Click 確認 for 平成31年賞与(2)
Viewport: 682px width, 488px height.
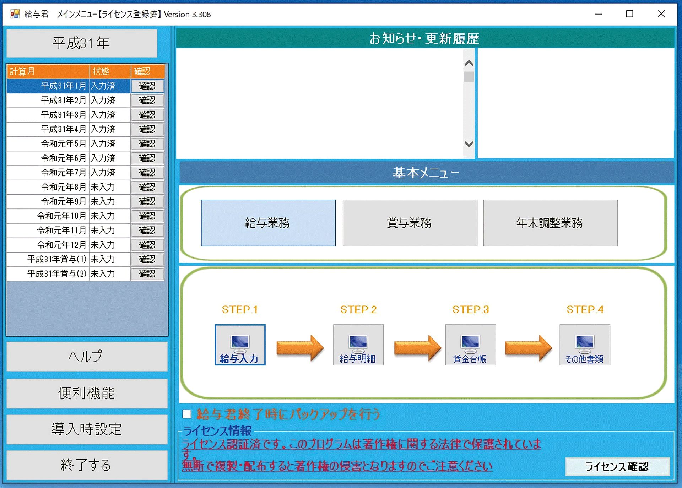pyautogui.click(x=147, y=273)
